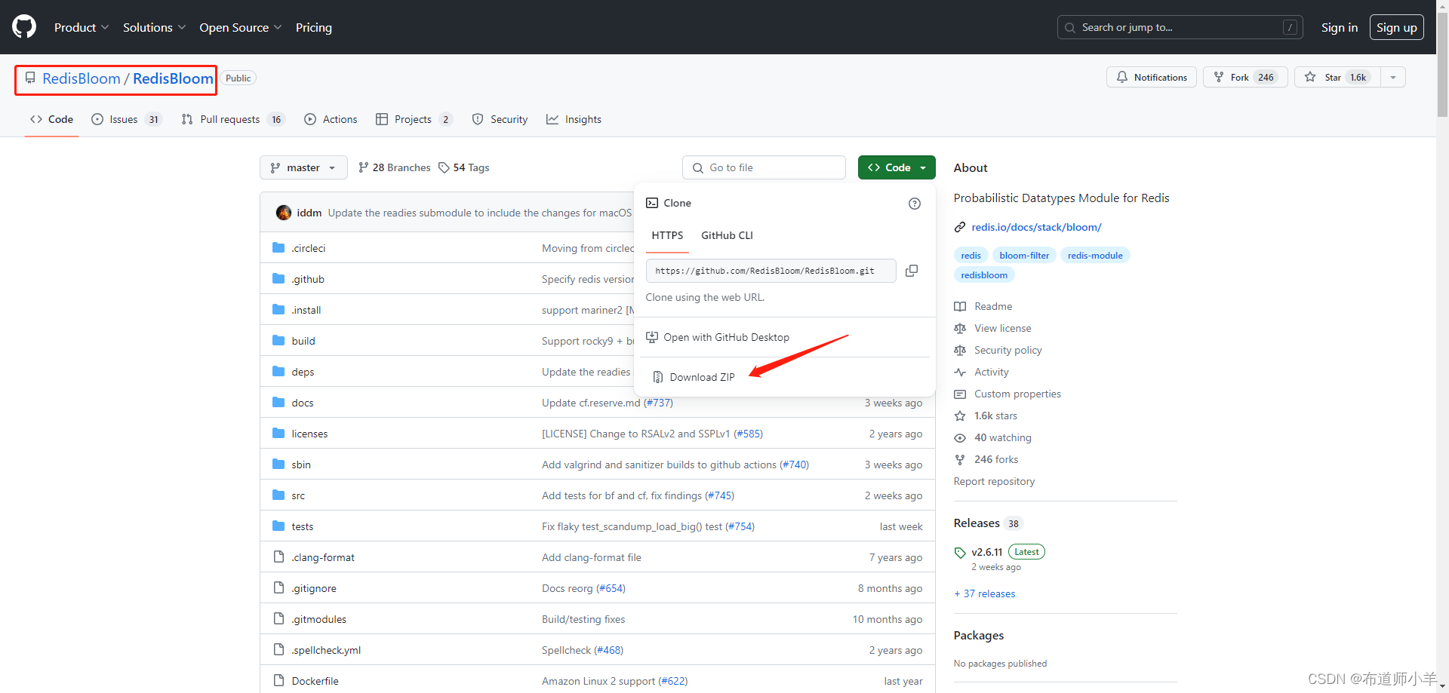
Task: Click the Report repository link
Action: tap(994, 481)
